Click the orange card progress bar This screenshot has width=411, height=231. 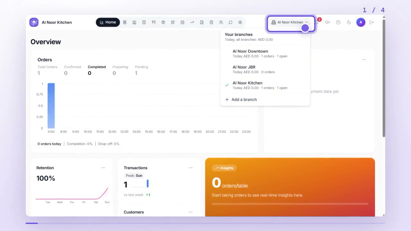click(x=290, y=204)
